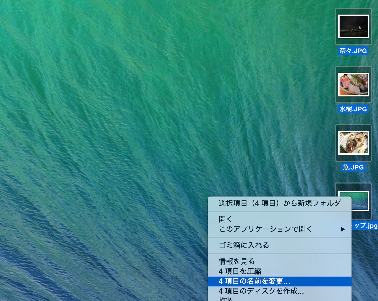Expand the このアプリケーションで開く submenu arrow
Viewport: 378px width, 301px height.
[343, 229]
